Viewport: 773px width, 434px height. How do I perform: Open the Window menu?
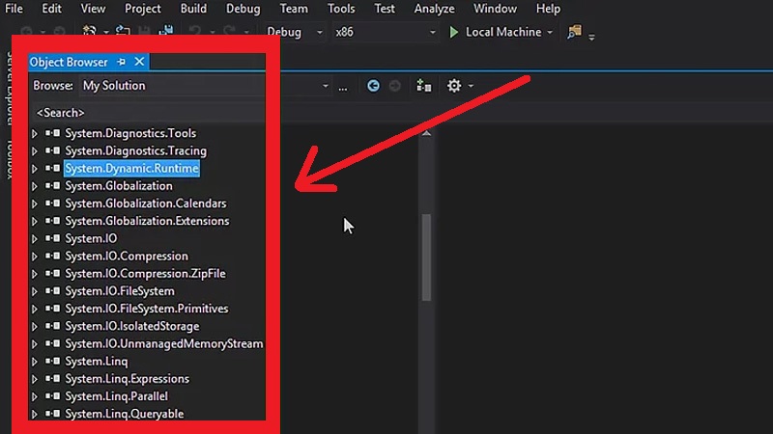[495, 9]
